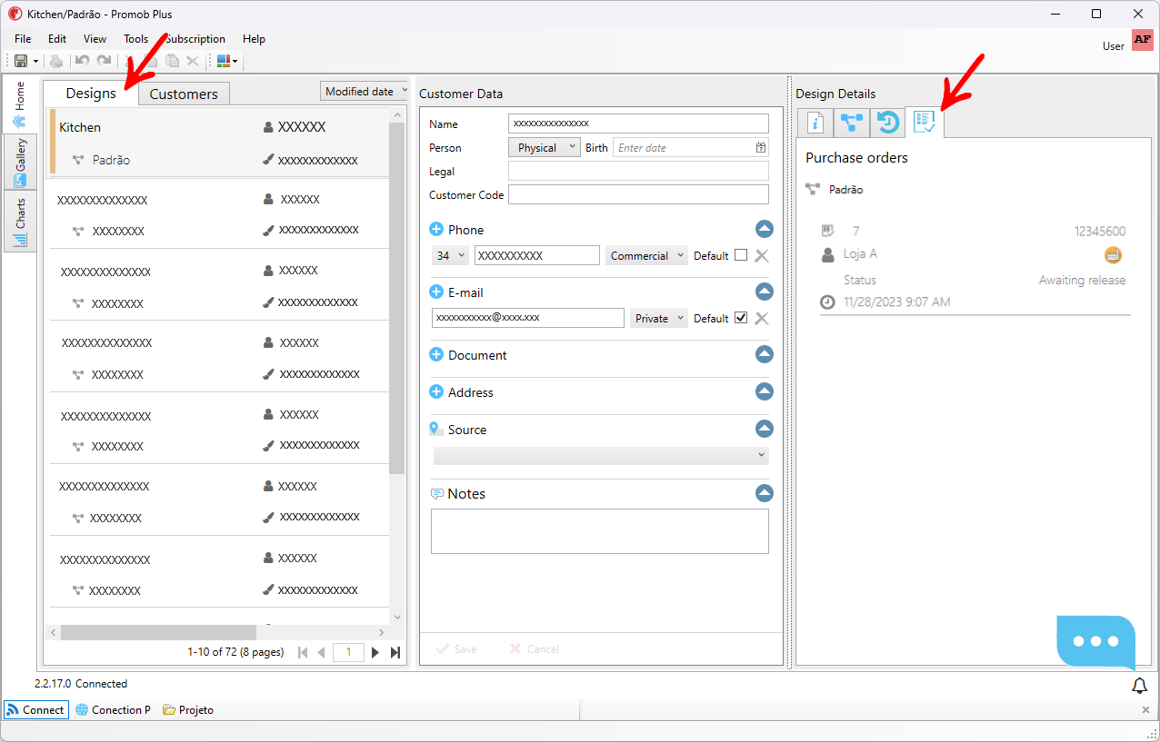Screen dimensions: 1160x742
Task: Click the Customer Code input field
Action: pos(638,194)
